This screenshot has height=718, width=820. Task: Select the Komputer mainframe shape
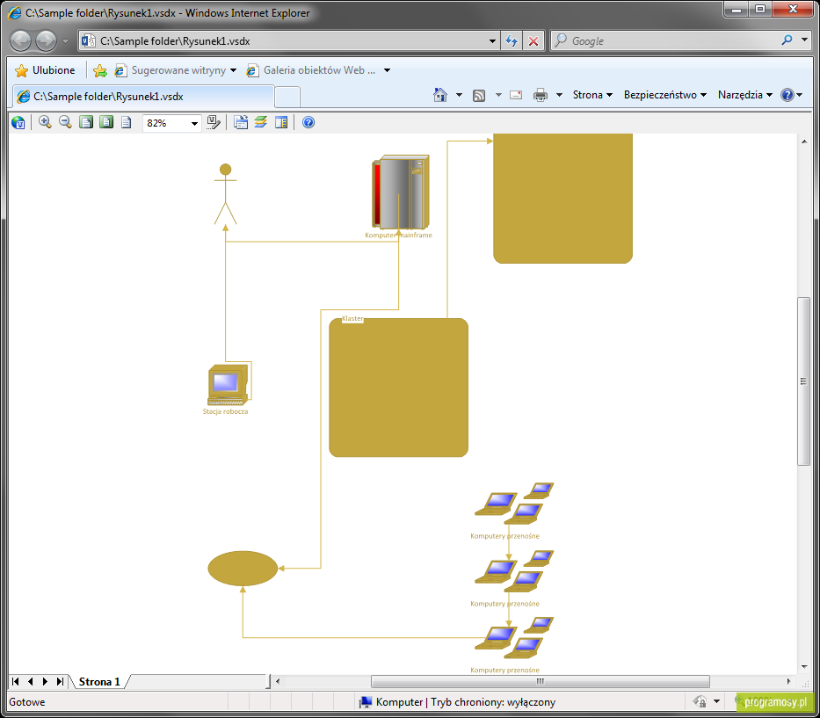[401, 192]
